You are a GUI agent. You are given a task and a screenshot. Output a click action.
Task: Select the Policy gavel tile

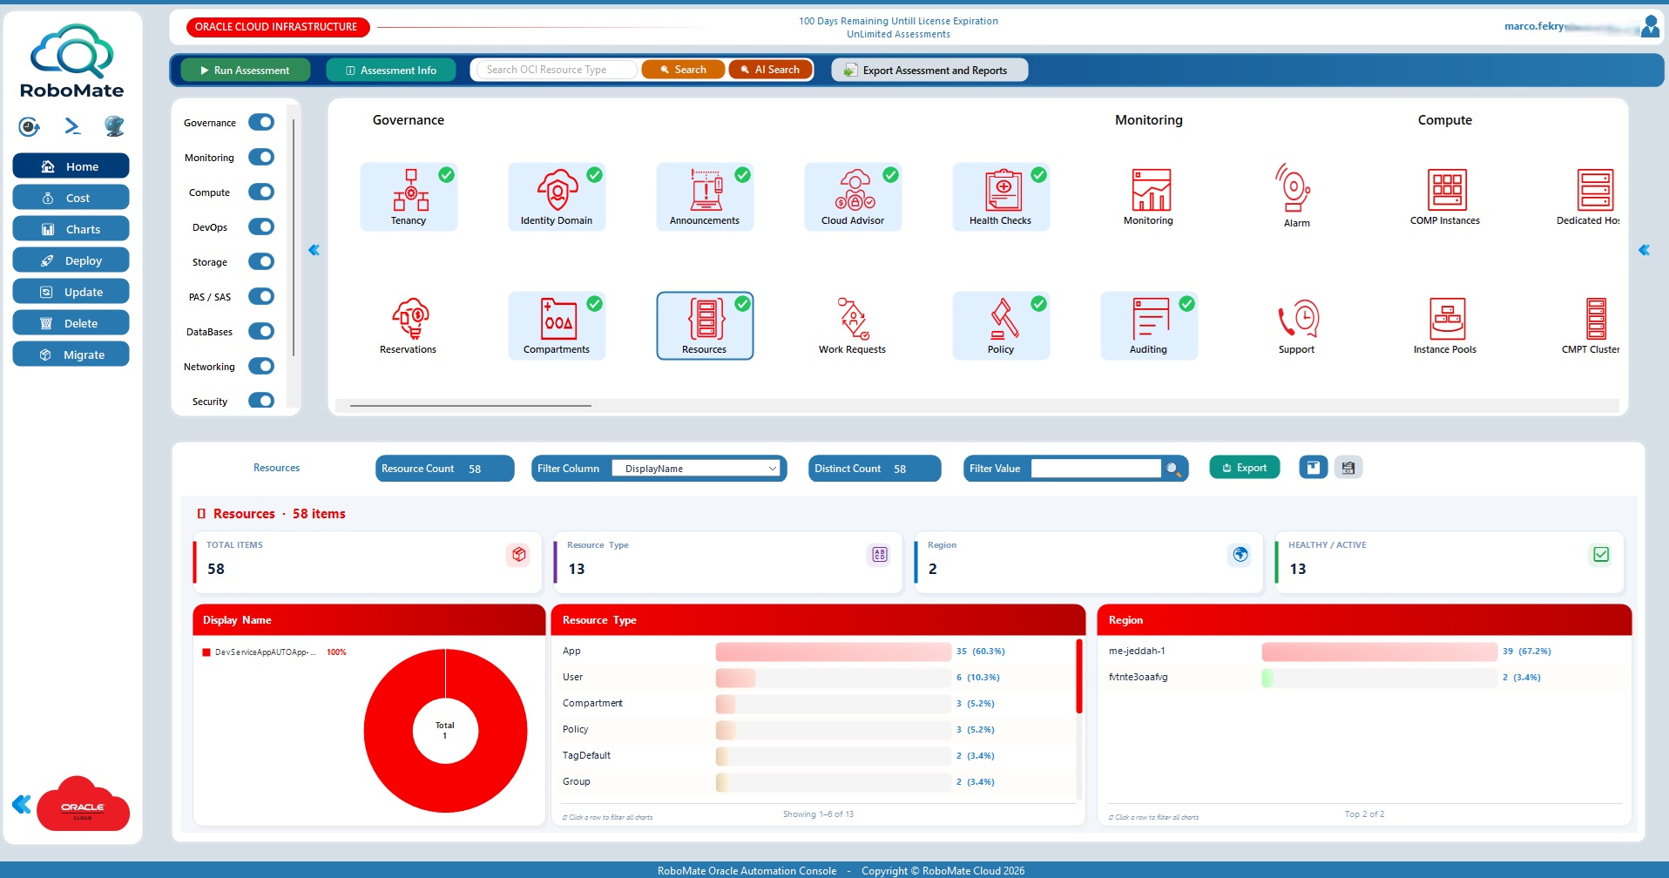point(1001,326)
